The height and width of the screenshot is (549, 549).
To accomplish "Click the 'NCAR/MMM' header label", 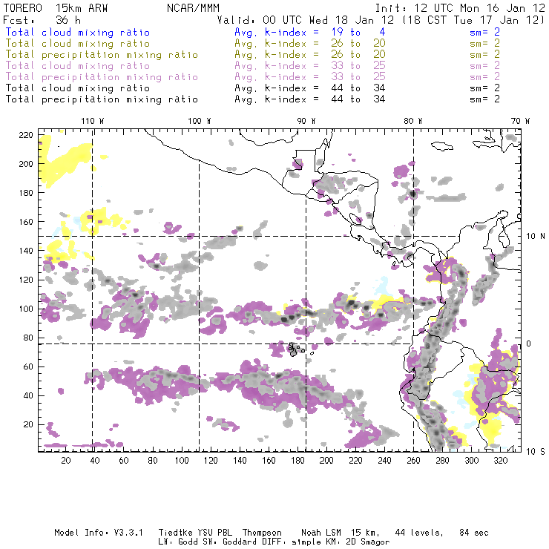I will pos(194,8).
